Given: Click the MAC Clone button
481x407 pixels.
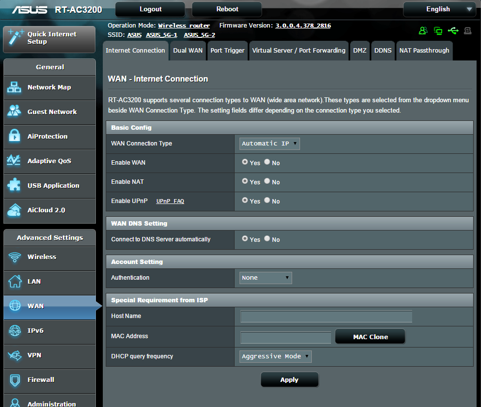Looking at the screenshot, I should 370,337.
